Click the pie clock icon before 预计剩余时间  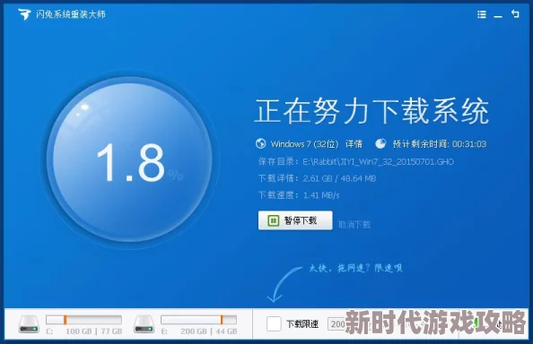pyautogui.click(x=380, y=144)
